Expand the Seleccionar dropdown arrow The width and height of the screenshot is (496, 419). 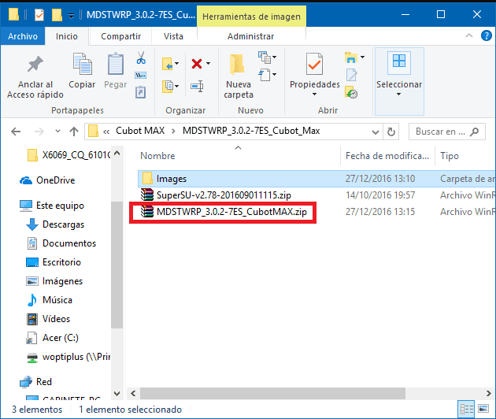pyautogui.click(x=399, y=95)
